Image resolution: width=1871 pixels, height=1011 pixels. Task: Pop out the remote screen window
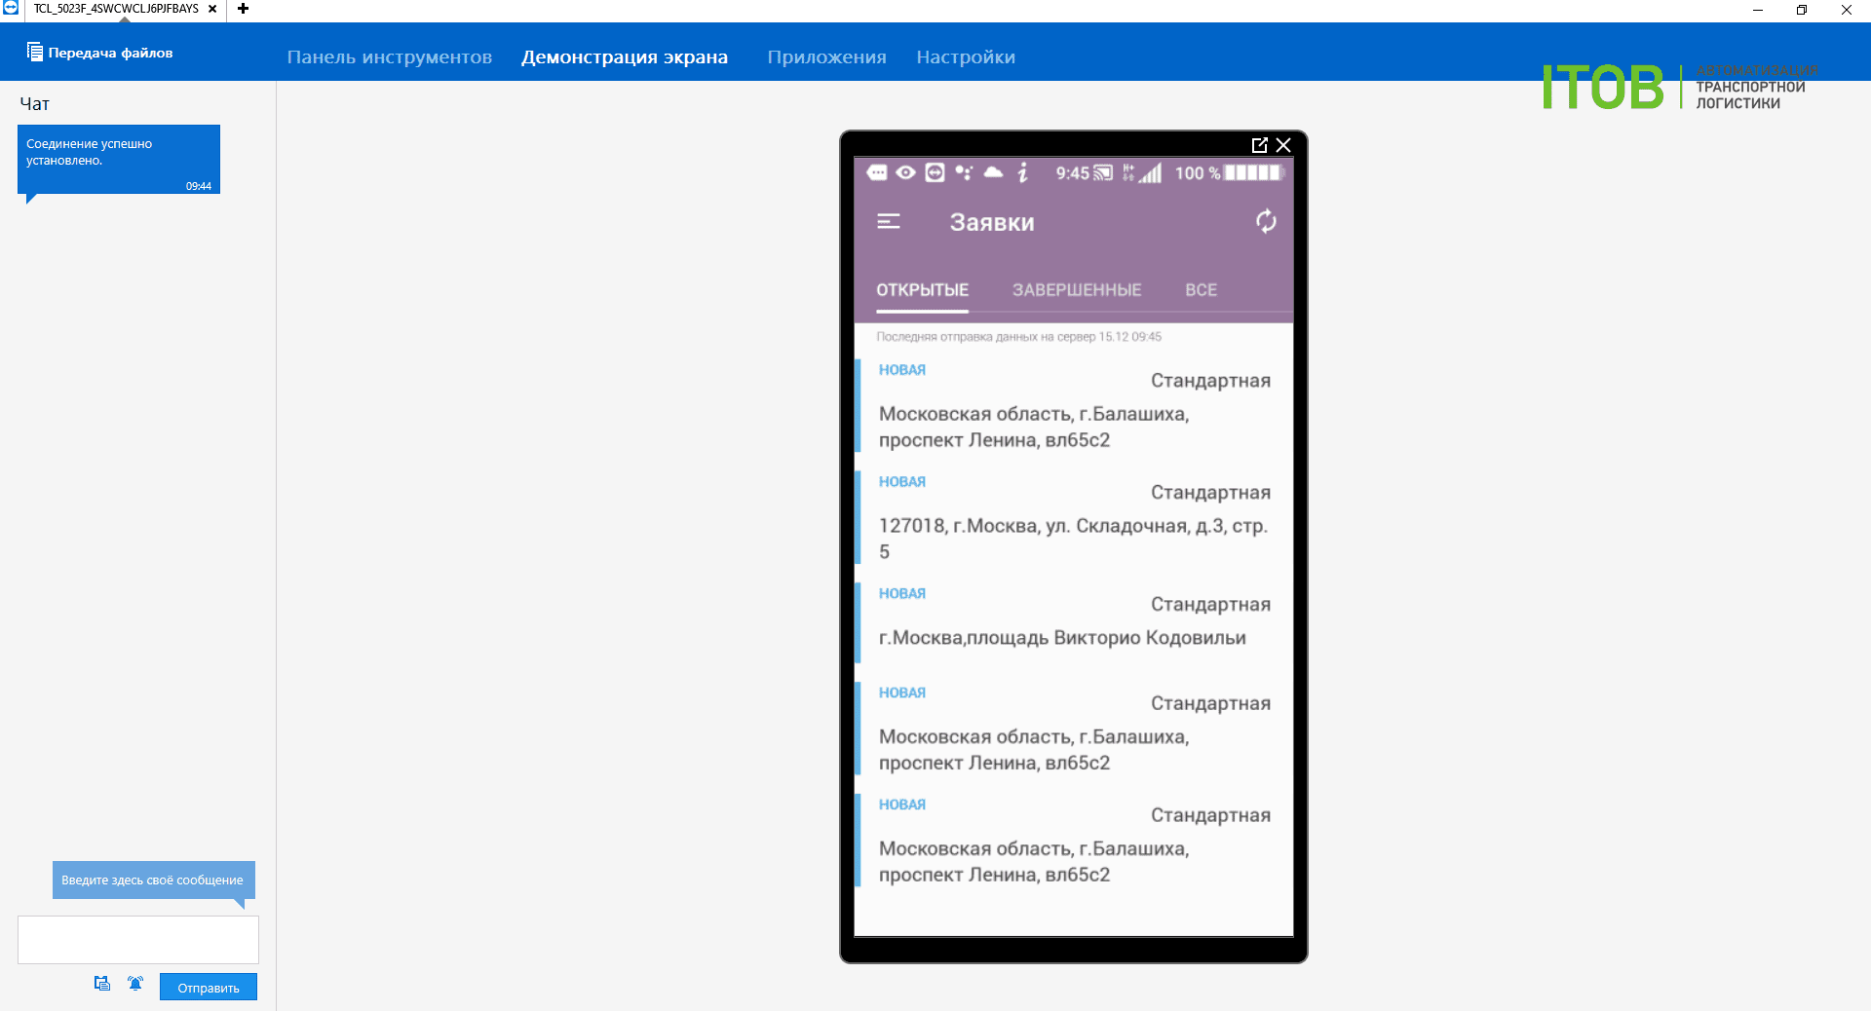[1260, 145]
